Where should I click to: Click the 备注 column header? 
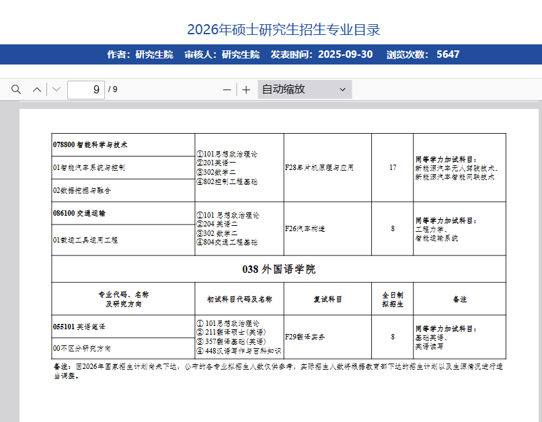coord(459,299)
